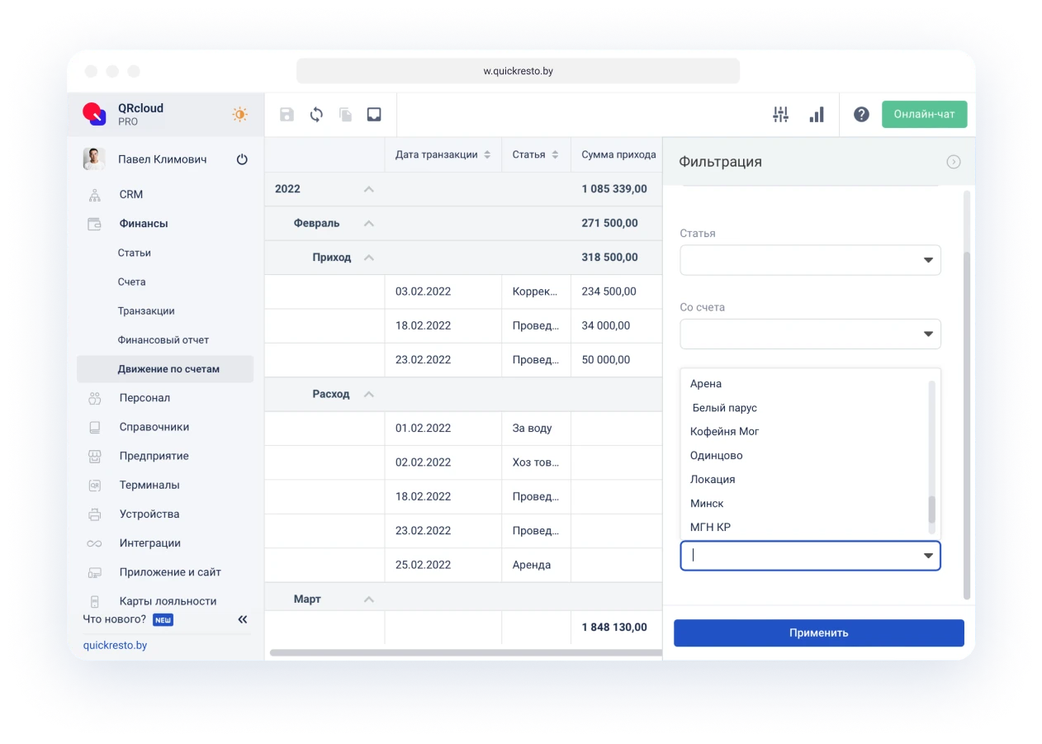Open Транзакции in the Finance menu
Viewport: 1042px width, 744px height.
[146, 310]
